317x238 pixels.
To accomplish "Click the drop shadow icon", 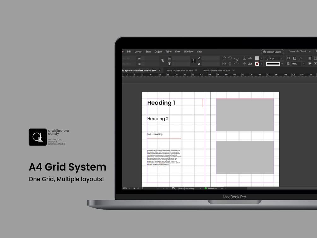I will point(295,58).
